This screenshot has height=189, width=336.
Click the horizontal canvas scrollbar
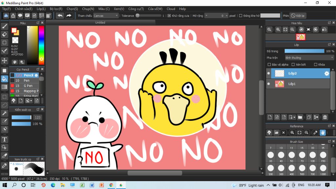tap(155, 173)
